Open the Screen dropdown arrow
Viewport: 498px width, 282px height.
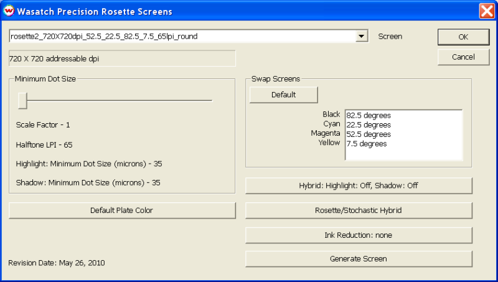pyautogui.click(x=361, y=36)
